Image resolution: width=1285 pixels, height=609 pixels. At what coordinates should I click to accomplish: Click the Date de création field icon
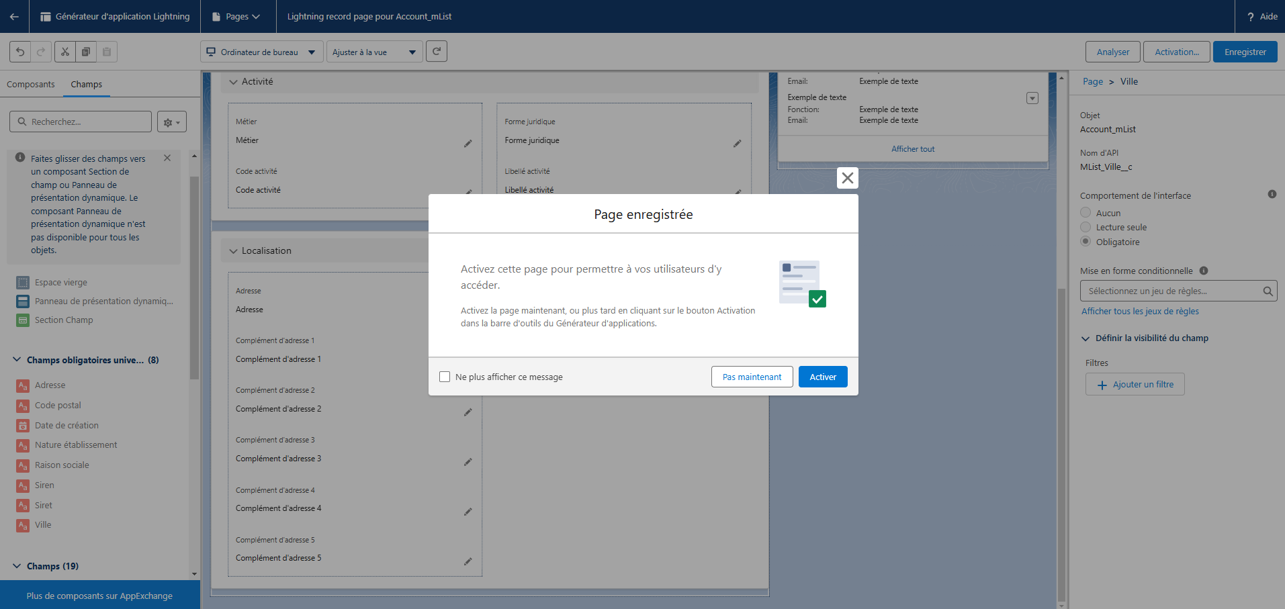coord(23,425)
